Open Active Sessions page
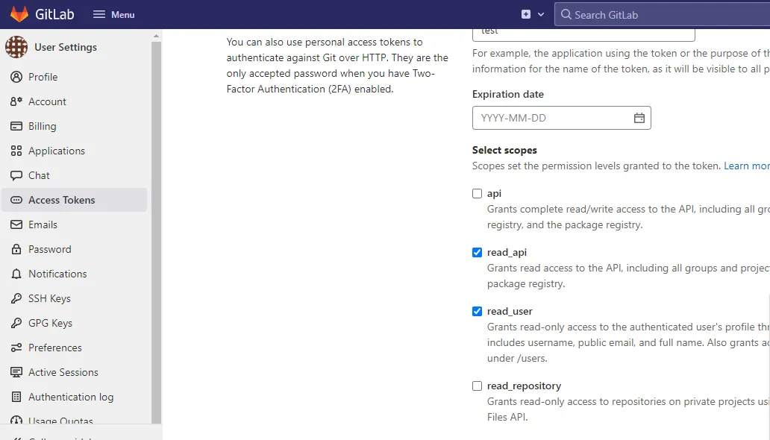 pyautogui.click(x=75, y=372)
